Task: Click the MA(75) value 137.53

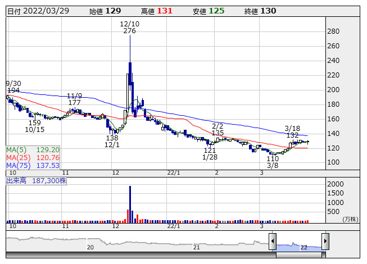Action: coord(48,166)
